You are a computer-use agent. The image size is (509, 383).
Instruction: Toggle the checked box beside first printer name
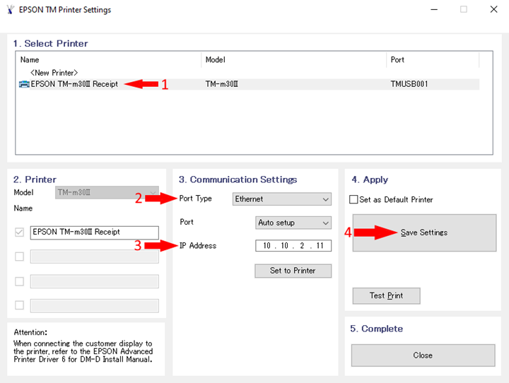19,232
